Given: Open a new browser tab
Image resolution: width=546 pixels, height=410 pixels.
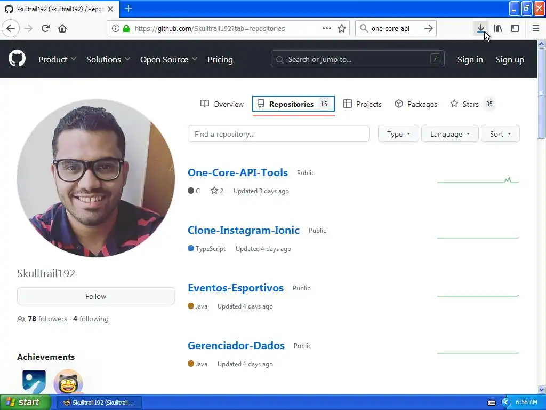Looking at the screenshot, I should tap(129, 9).
